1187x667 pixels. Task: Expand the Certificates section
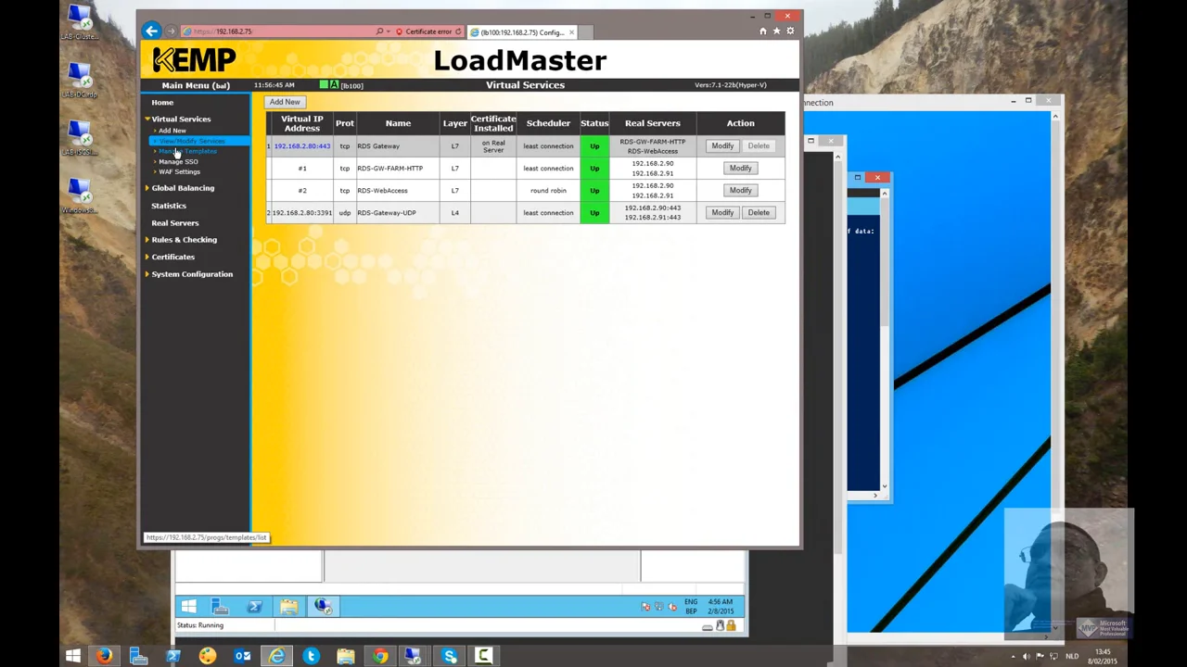click(x=172, y=258)
